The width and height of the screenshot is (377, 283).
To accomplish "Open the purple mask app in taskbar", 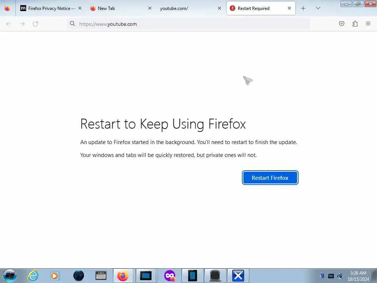I will pyautogui.click(x=170, y=276).
